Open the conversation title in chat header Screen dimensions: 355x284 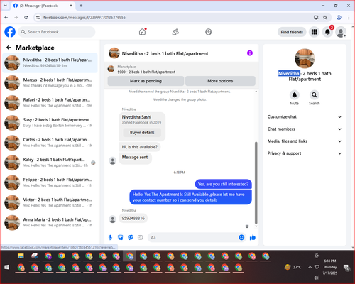[165, 53]
